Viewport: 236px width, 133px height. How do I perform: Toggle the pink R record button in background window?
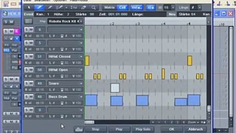[x=17, y=31]
